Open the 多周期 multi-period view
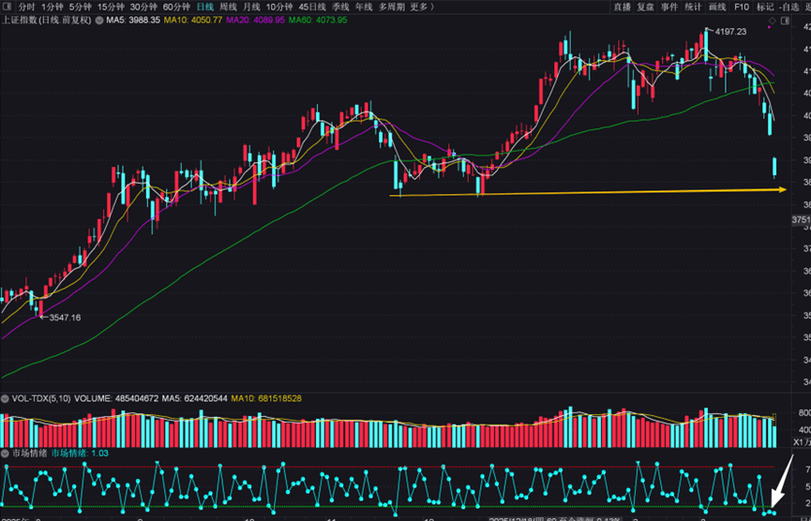The image size is (811, 521). tap(392, 7)
